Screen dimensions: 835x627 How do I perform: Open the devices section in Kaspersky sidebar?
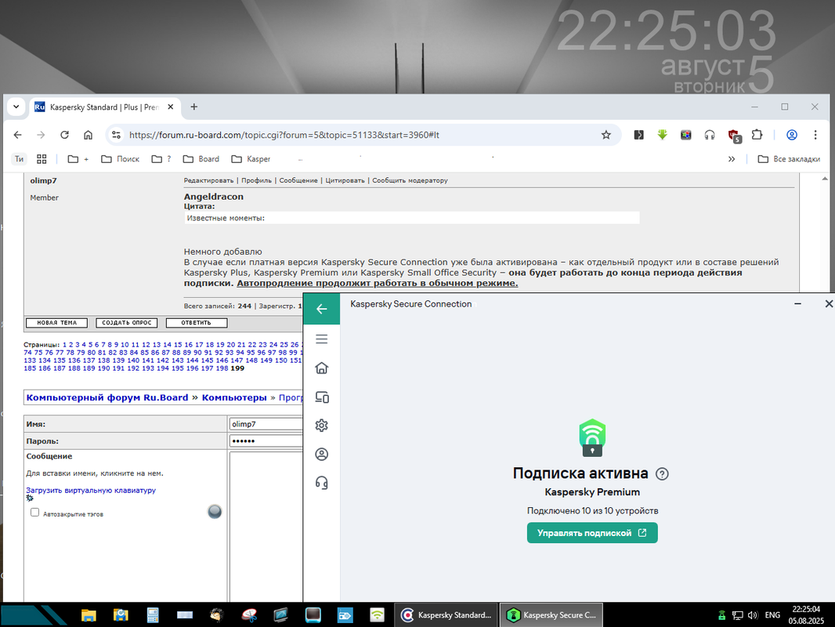[322, 397]
